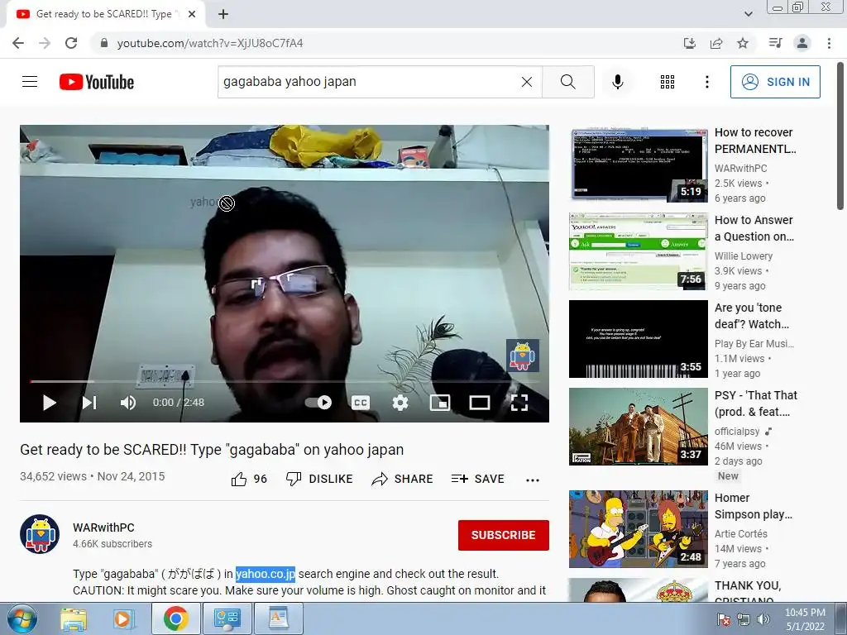Screen dimensions: 847x635
Task: Click Play By Ear Music channel name
Action: 754,343
